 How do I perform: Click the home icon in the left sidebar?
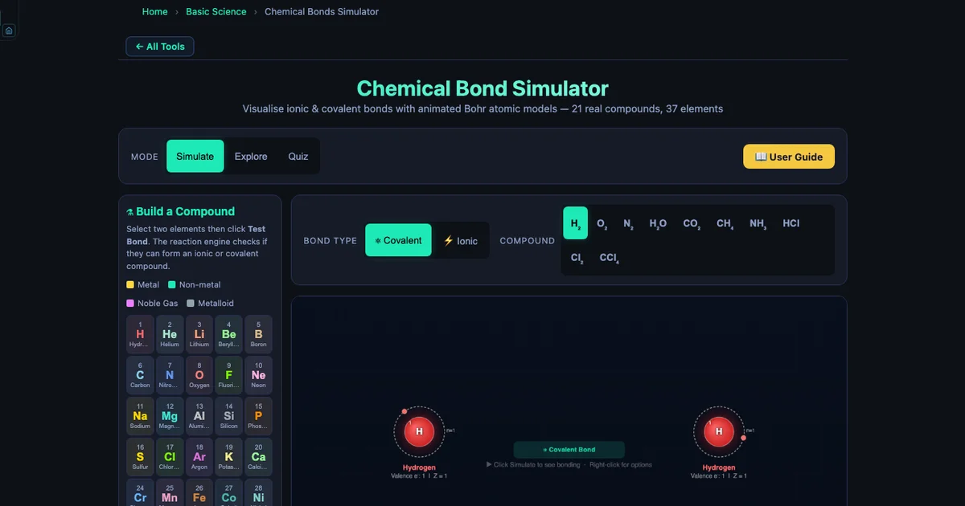click(x=9, y=31)
